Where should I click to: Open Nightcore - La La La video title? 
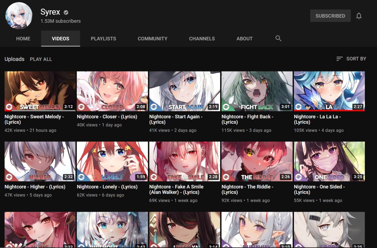click(x=317, y=119)
